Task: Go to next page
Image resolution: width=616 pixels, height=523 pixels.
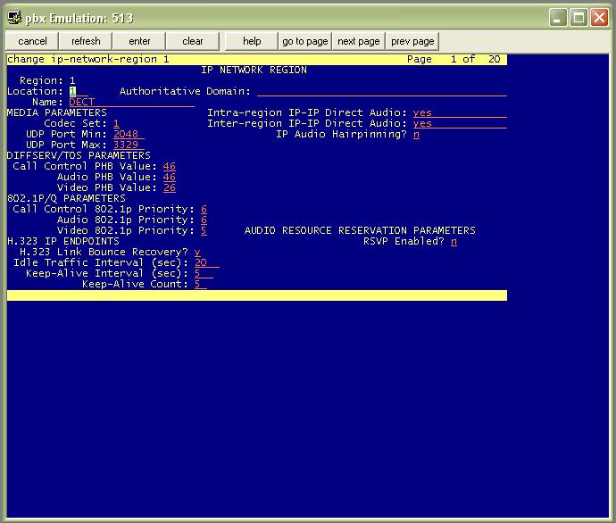Action: [x=359, y=41]
